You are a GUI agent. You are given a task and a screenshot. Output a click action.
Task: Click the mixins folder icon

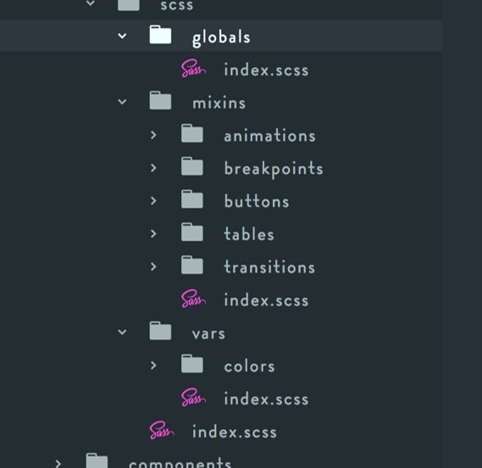[160, 100]
